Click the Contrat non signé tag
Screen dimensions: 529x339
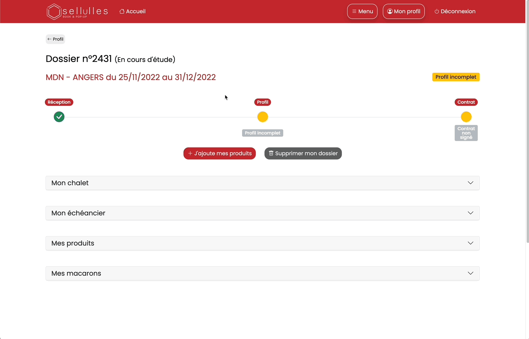[x=466, y=133]
